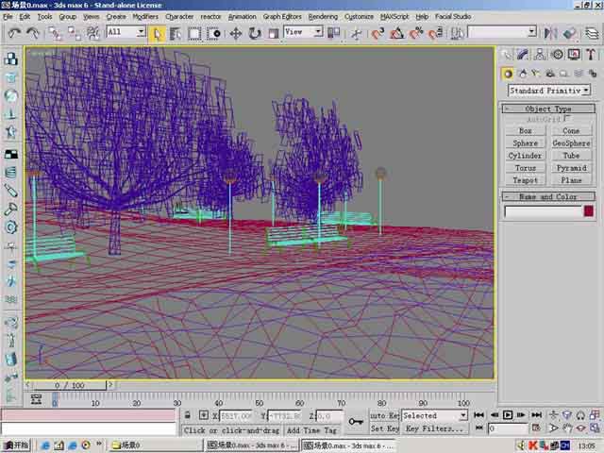The height and width of the screenshot is (453, 604).
Task: Open the Rendering menu
Action: [x=323, y=17]
